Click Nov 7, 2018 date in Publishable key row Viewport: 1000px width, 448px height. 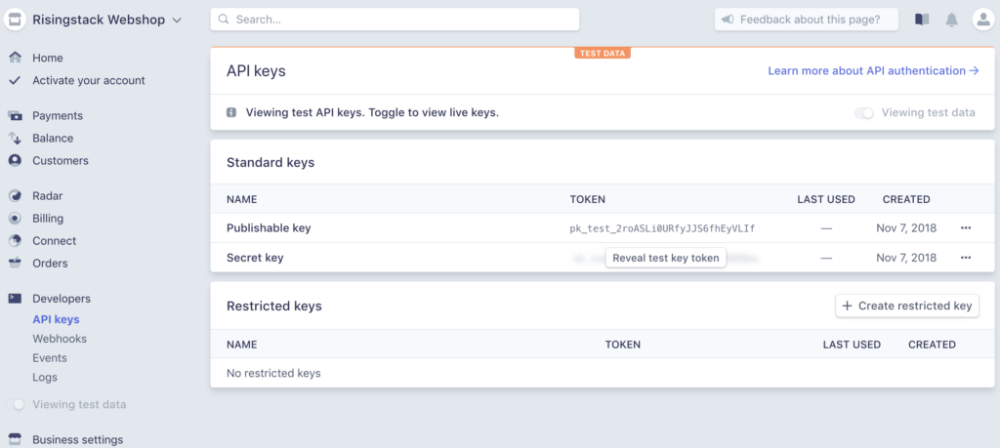[906, 228]
